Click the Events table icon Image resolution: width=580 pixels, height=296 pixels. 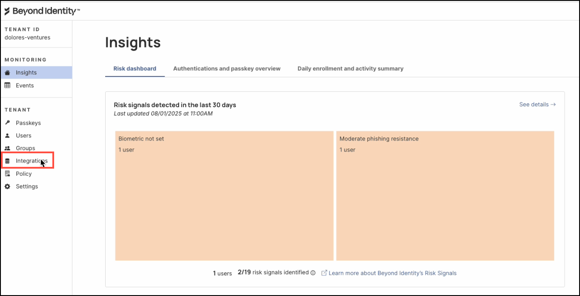coord(7,86)
